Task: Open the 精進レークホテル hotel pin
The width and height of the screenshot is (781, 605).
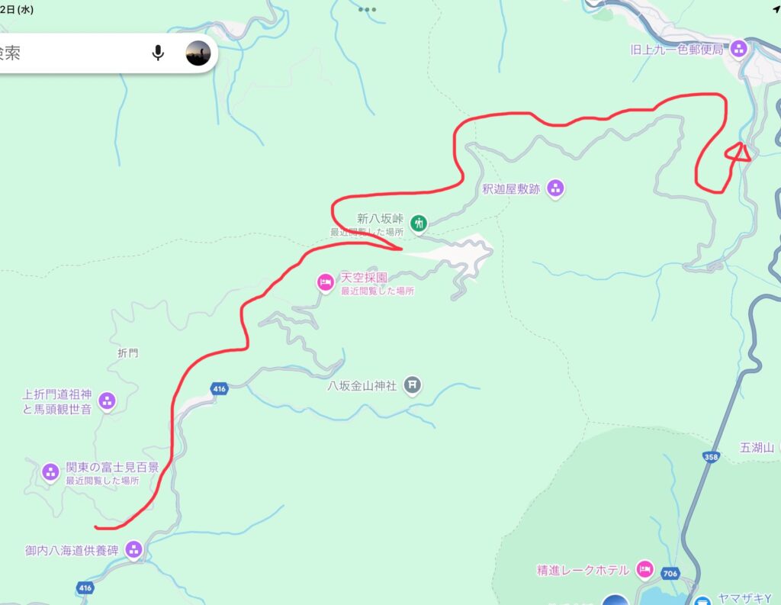Action: [645, 570]
